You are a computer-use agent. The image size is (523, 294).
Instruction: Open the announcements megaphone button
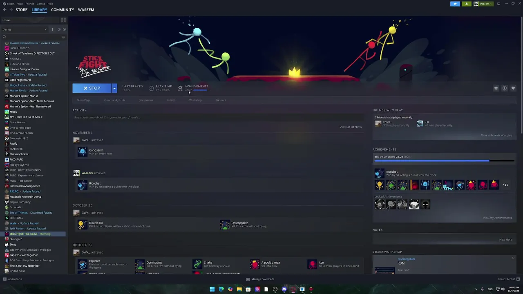455,4
